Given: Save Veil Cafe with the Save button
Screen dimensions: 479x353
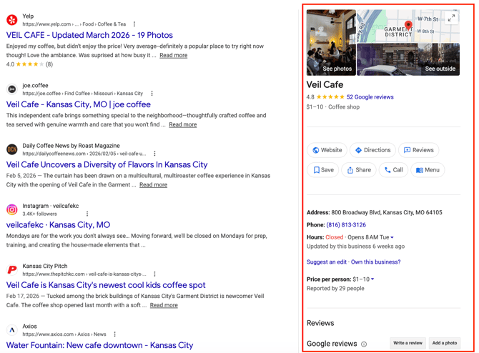Looking at the screenshot, I should coord(323,170).
